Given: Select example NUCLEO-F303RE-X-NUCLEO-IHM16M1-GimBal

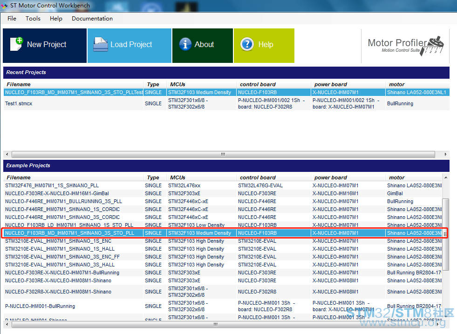Looking at the screenshot, I should pyautogui.click(x=223, y=193).
